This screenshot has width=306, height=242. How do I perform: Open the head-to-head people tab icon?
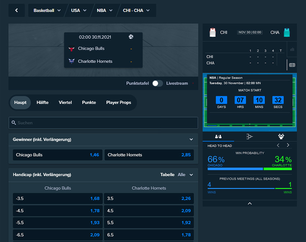pos(219,137)
